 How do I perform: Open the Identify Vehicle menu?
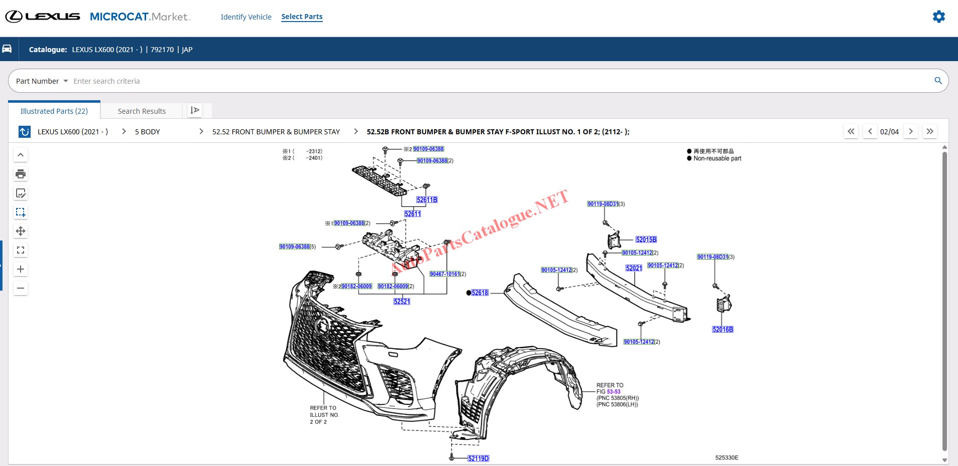246,17
